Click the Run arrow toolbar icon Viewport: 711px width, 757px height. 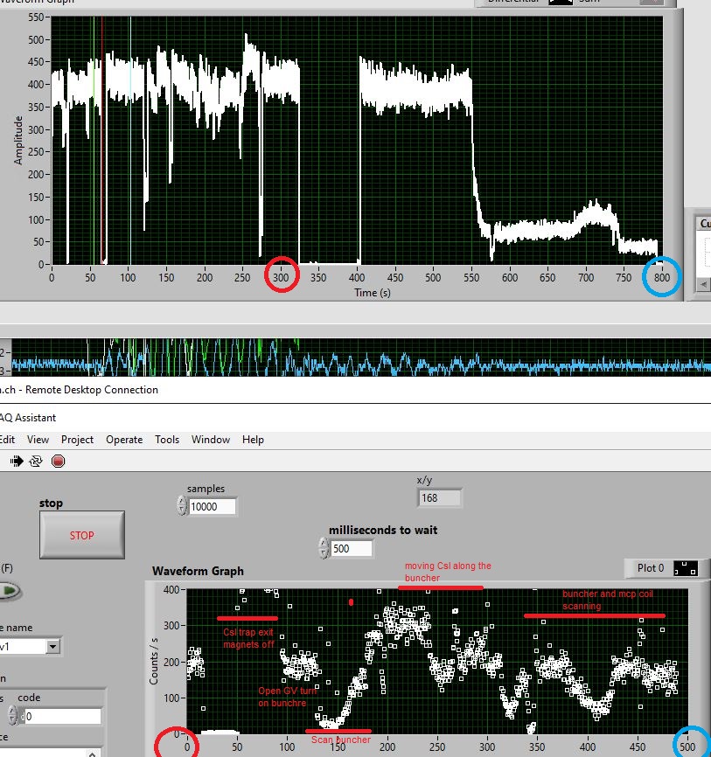click(x=17, y=462)
